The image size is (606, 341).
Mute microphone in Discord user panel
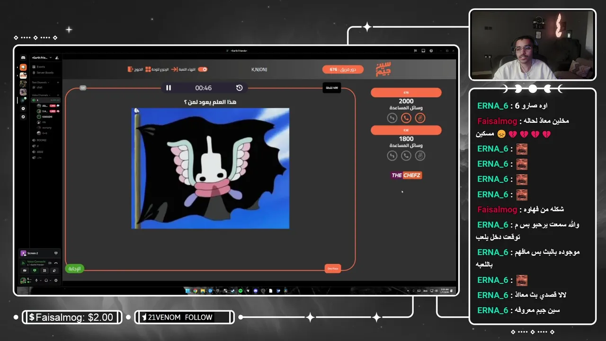[36, 280]
